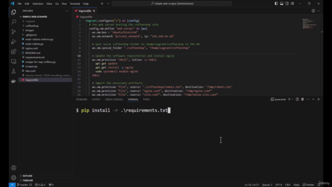Click the UTF-8 encoding indicator
Image resolution: width=332 pixels, height=187 pixels.
279,185
